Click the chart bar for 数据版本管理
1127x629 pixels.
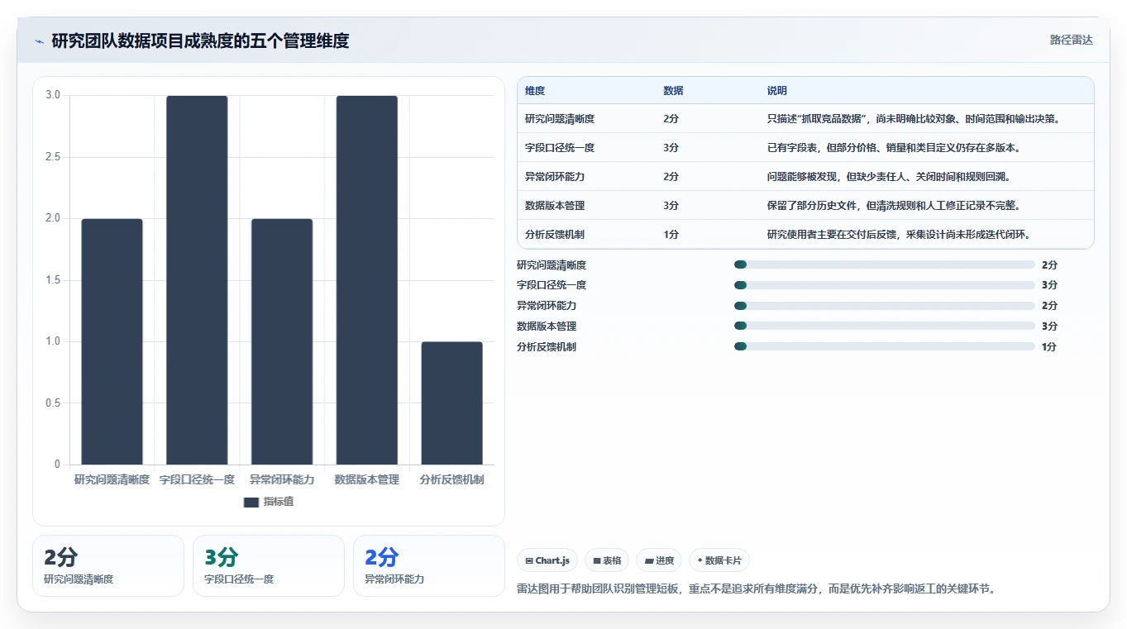point(366,280)
